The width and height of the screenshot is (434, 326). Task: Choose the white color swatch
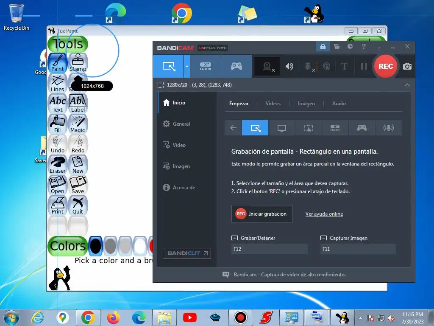click(x=140, y=246)
